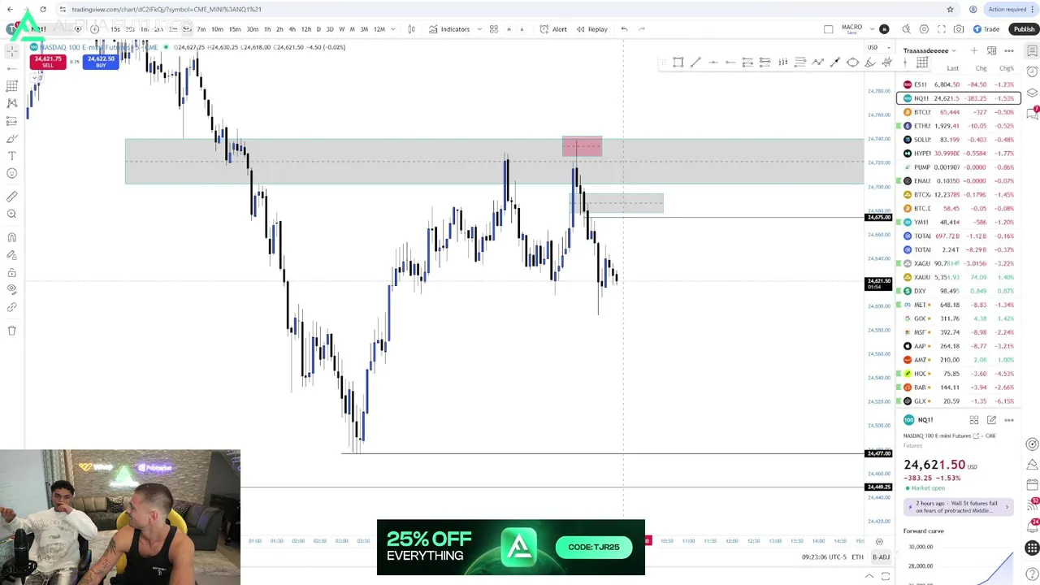Image resolution: width=1040 pixels, height=585 pixels.
Task: Pick the horizontal line tool in favorites bar
Action: point(713,63)
